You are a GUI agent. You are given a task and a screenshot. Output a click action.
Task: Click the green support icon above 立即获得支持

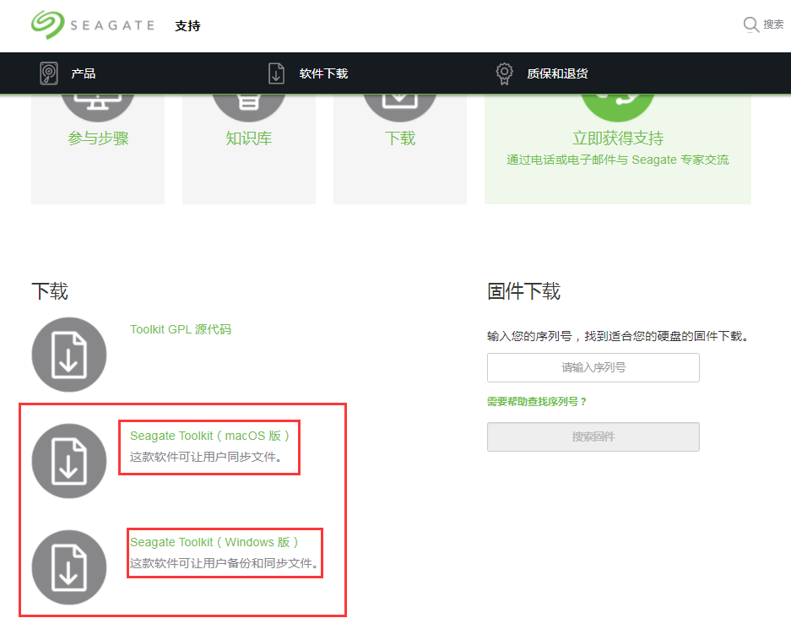pos(617,107)
